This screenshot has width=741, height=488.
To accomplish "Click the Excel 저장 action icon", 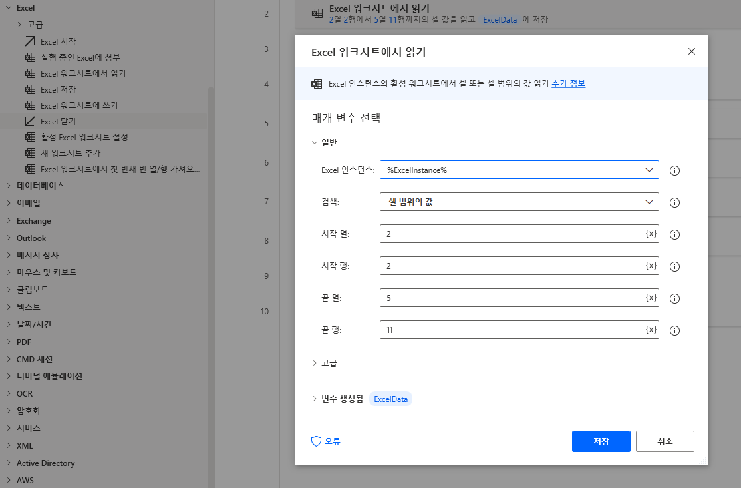I will (30, 89).
